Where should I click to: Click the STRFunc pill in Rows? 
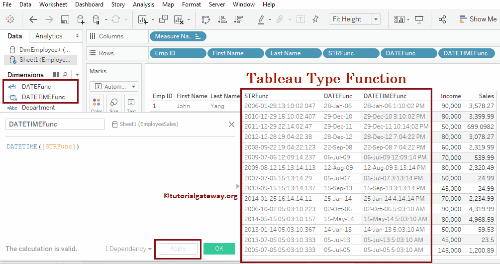point(351,53)
